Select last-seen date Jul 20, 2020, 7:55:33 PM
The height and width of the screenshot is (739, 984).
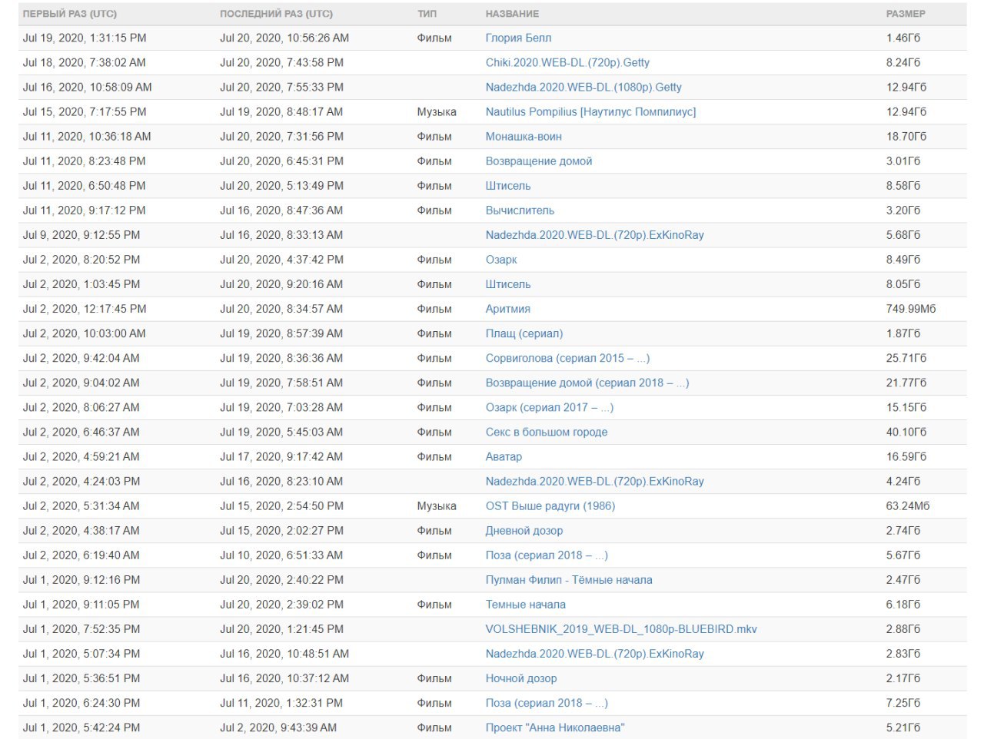(x=281, y=87)
